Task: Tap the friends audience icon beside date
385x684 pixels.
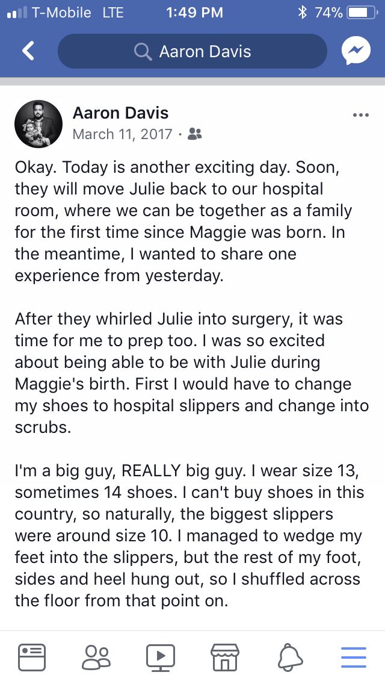Action: (195, 134)
